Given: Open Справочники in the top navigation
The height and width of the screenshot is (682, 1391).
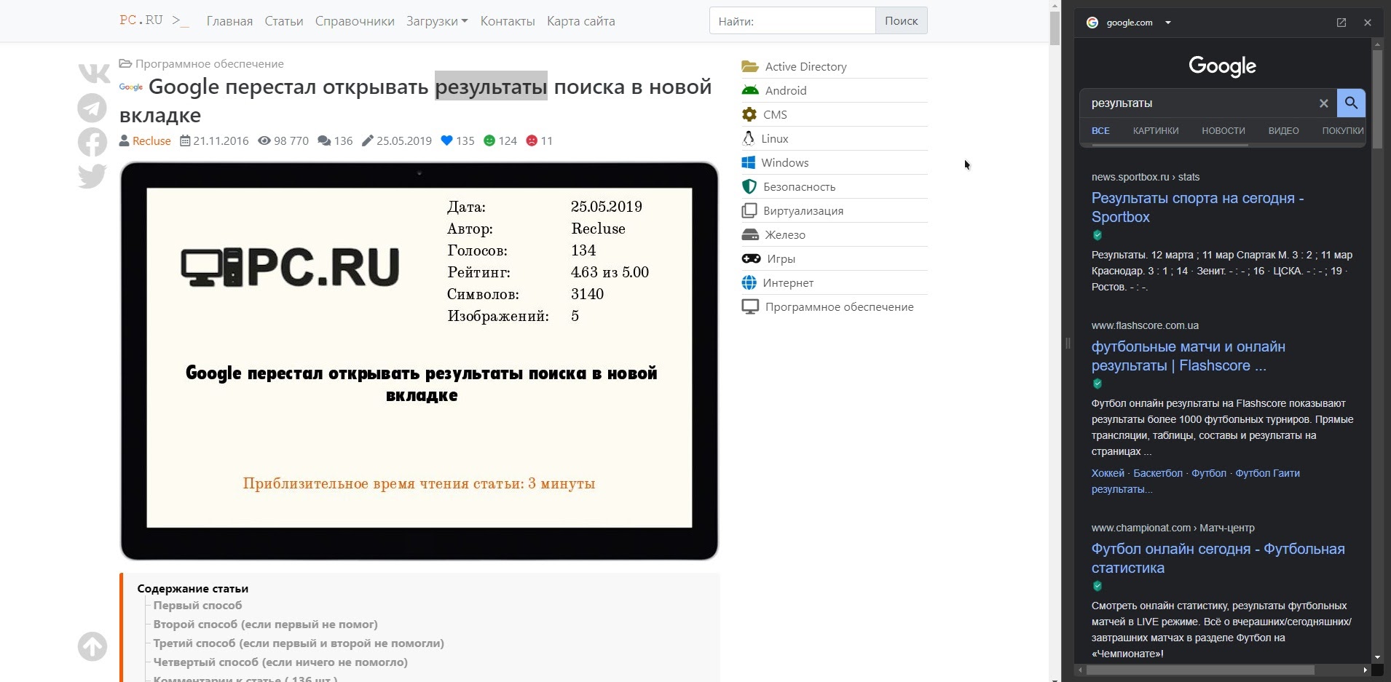Looking at the screenshot, I should (x=355, y=21).
